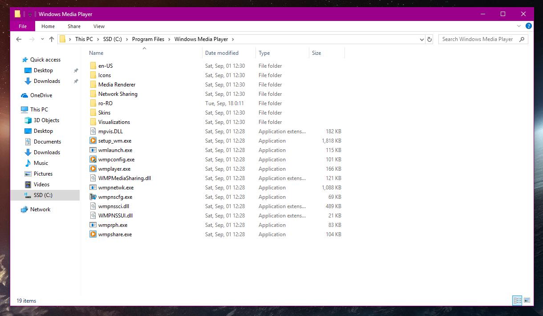Select the wmpshare.exe icon
Viewport: 543px width, 316px height.
coord(93,234)
